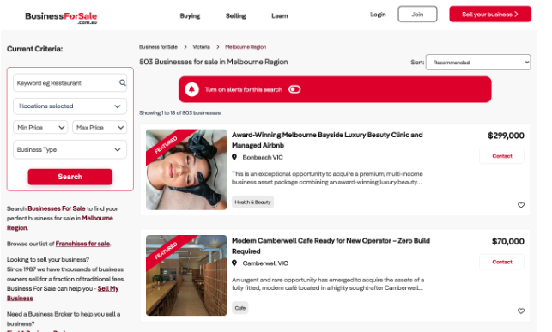552x332 pixels.
Task: Click the red Search button
Action: point(70,177)
